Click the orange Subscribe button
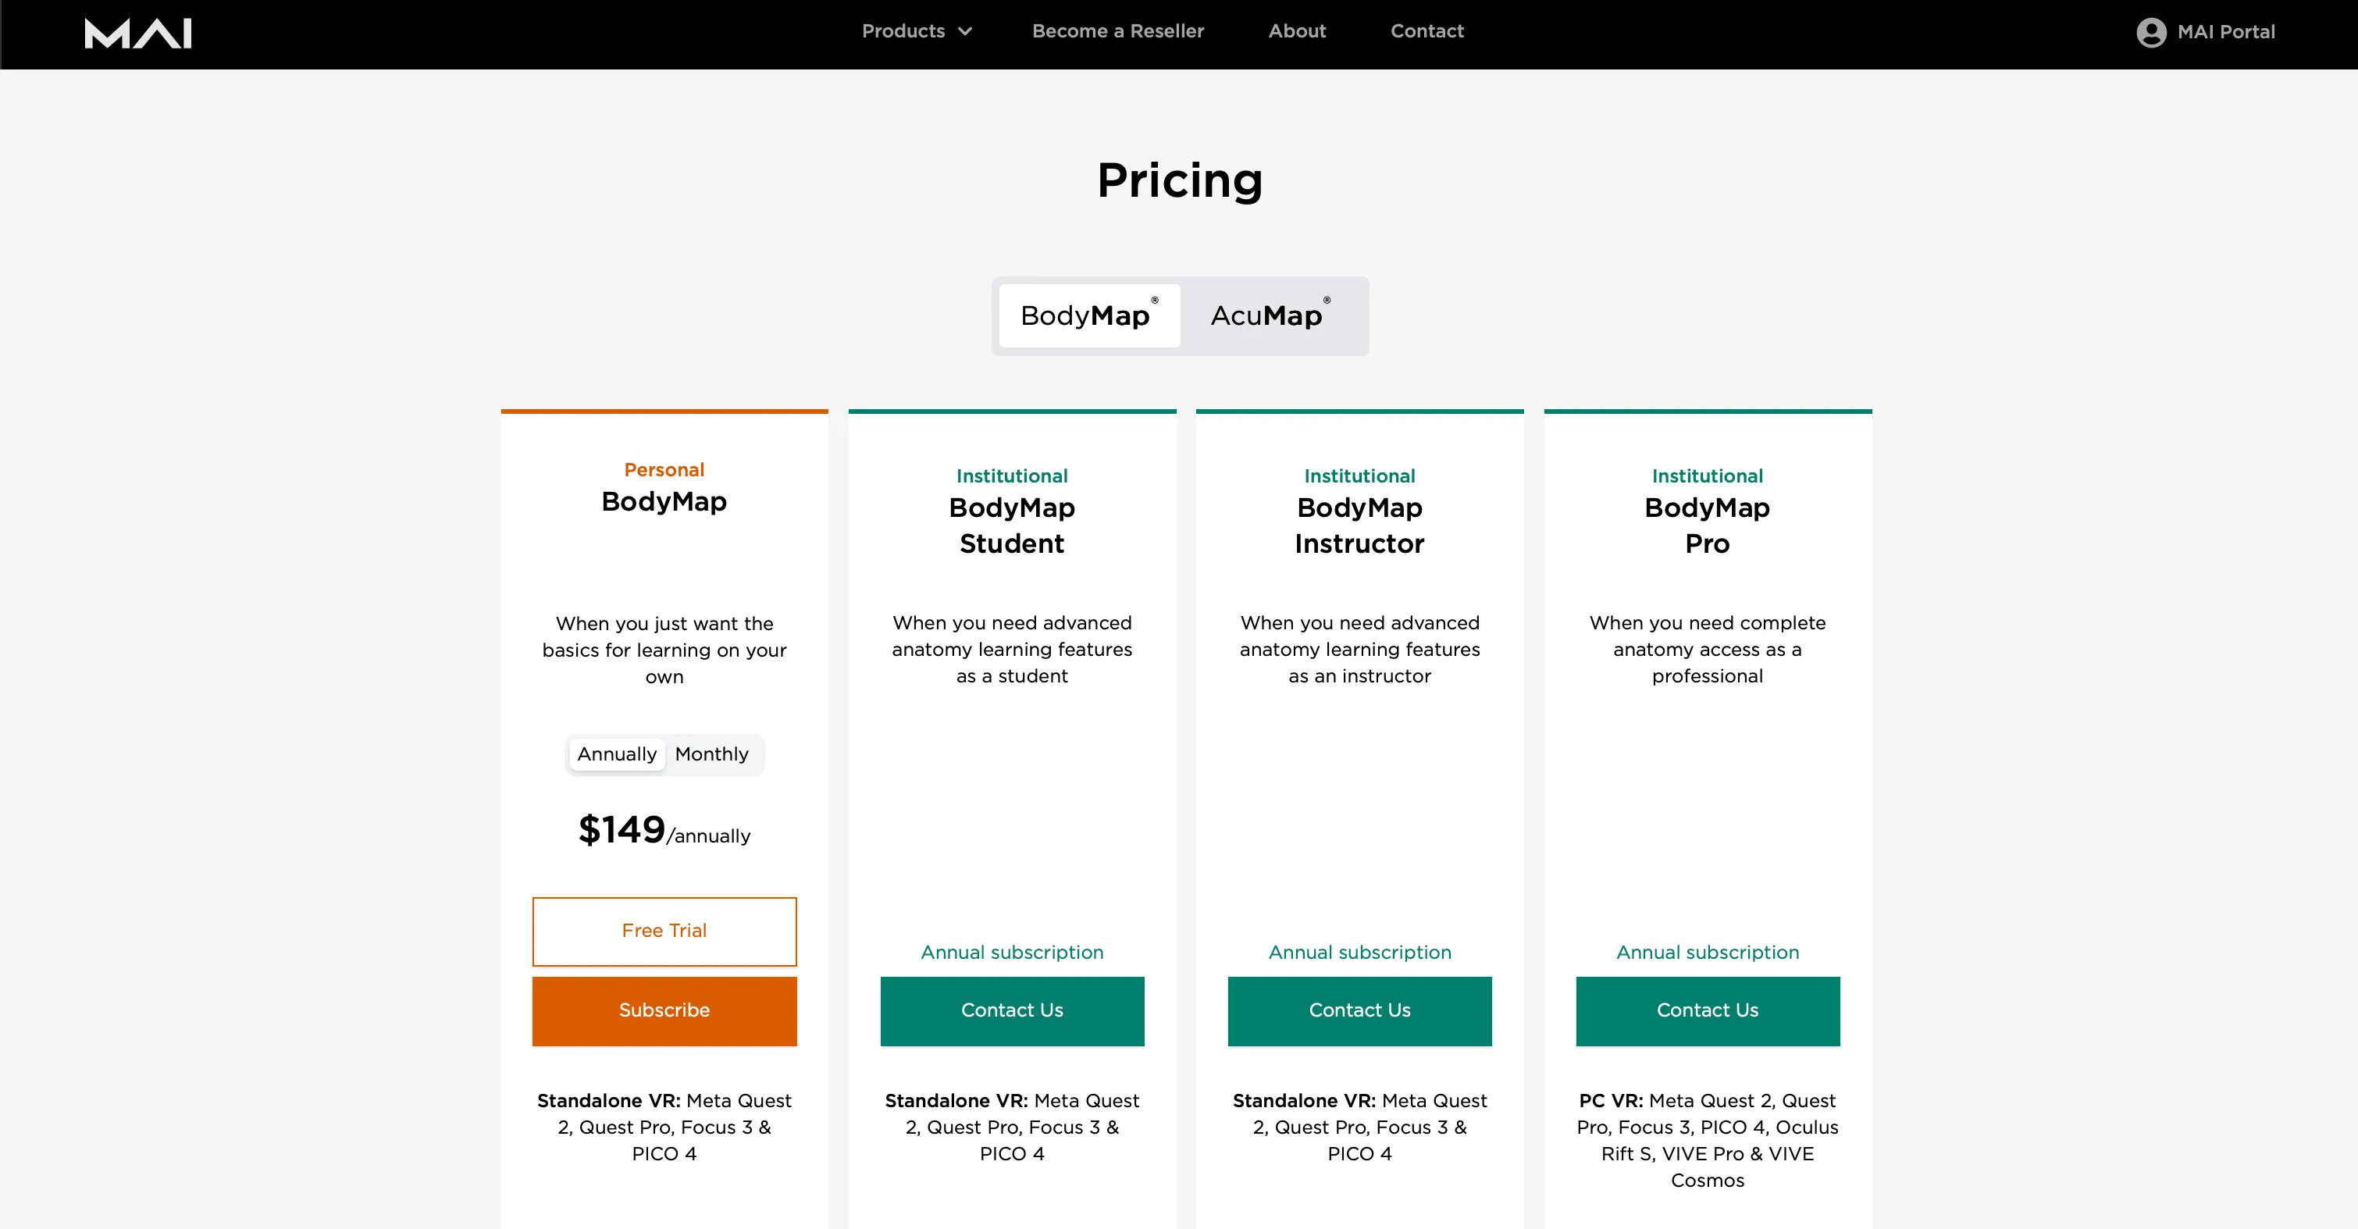This screenshot has width=2358, height=1229. tap(664, 1010)
